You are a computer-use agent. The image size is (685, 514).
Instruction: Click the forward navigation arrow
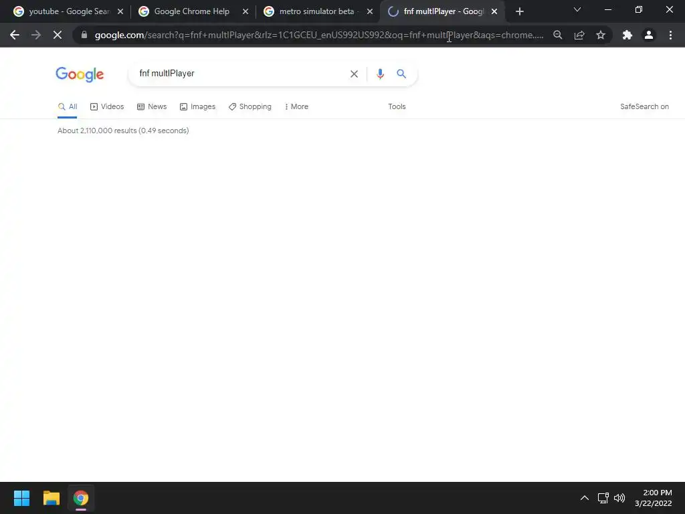point(36,35)
